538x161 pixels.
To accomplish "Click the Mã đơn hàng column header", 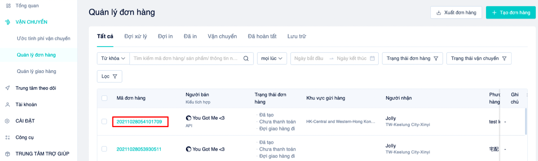I will point(131,98).
